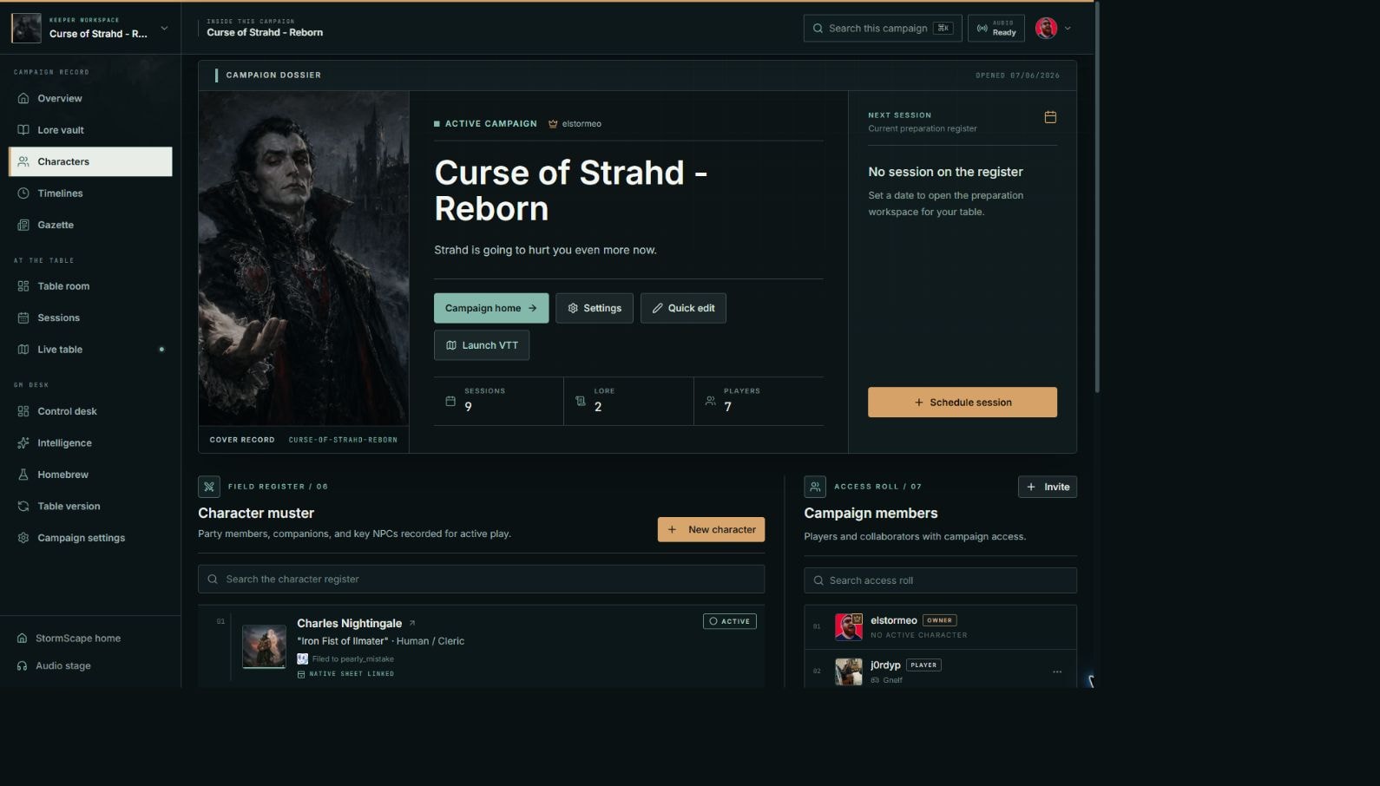This screenshot has height=786, width=1380.
Task: Click the j0rdyp member avatar
Action: tap(849, 671)
